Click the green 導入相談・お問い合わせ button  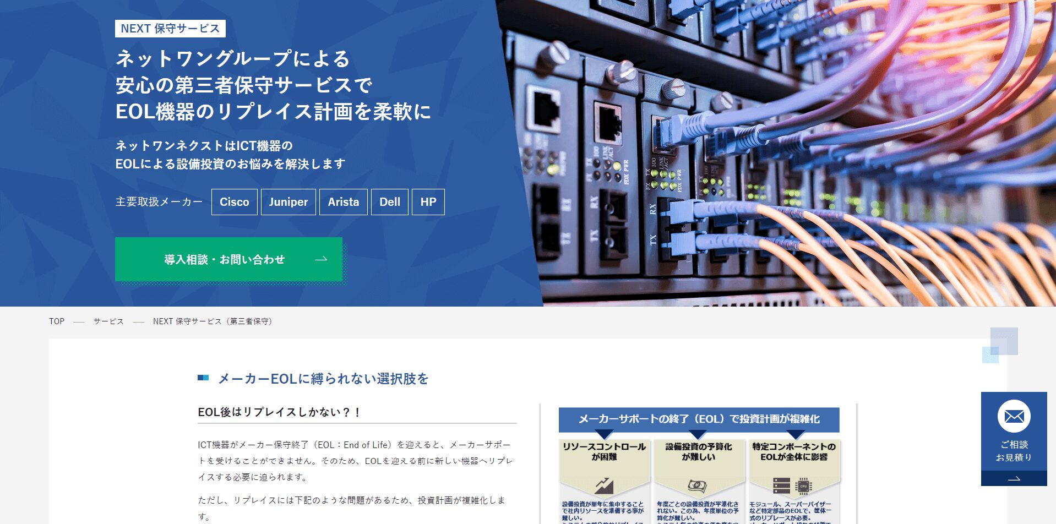click(228, 259)
